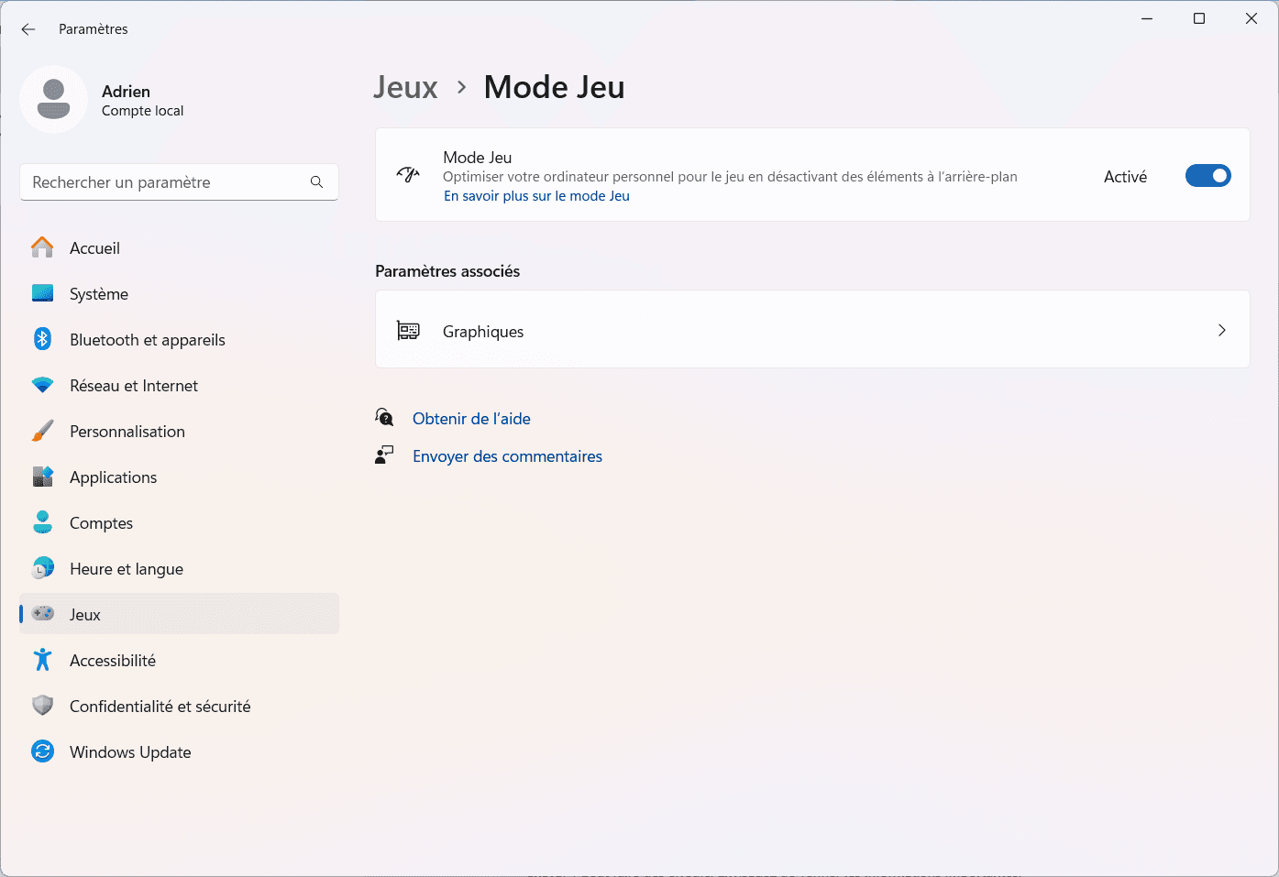Minimize the Paramètres window
Screen dimensions: 1279x877
[x=1147, y=18]
